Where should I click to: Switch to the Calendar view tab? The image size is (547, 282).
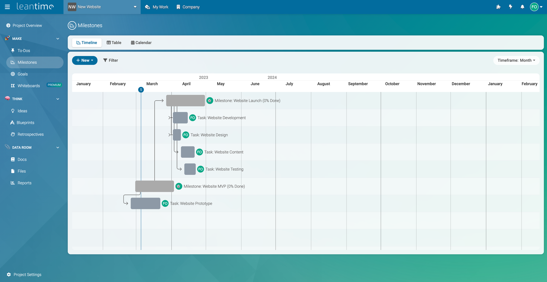pos(141,43)
